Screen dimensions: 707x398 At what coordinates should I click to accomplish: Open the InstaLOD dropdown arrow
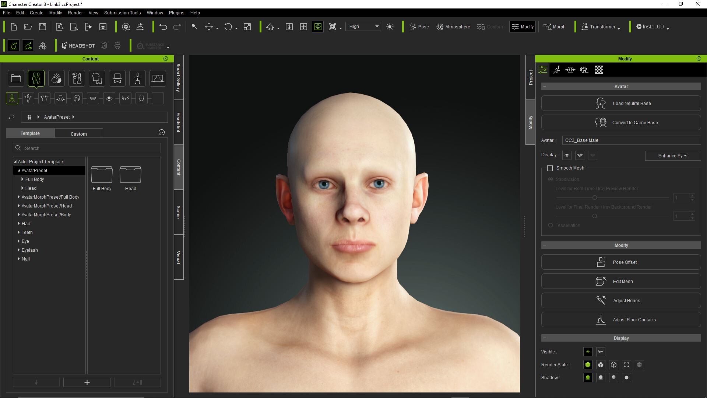668,28
